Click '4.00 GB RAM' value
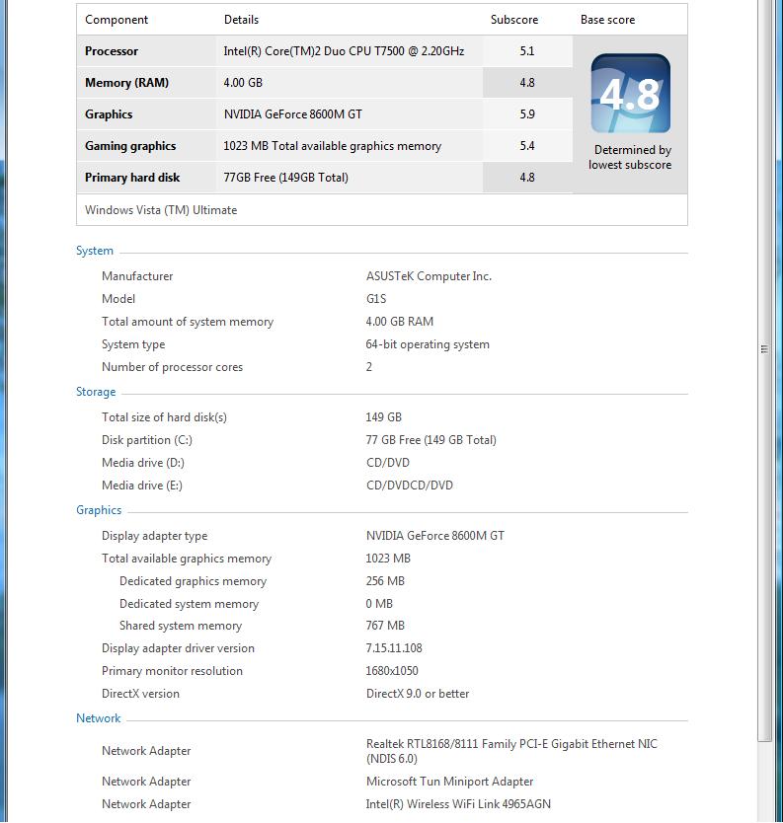The height and width of the screenshot is (823, 783). [x=400, y=322]
